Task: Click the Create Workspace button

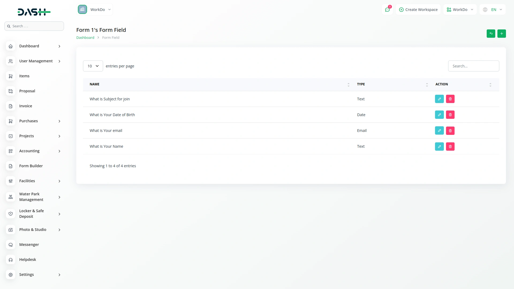Action: pyautogui.click(x=418, y=9)
